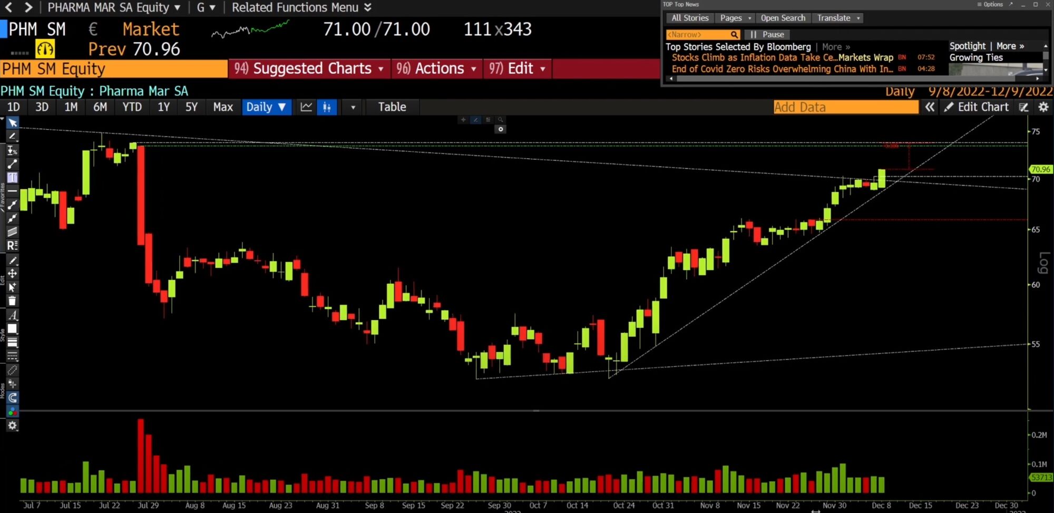Toggle the magnet snap mode
The width and height of the screenshot is (1054, 513).
click(12, 398)
